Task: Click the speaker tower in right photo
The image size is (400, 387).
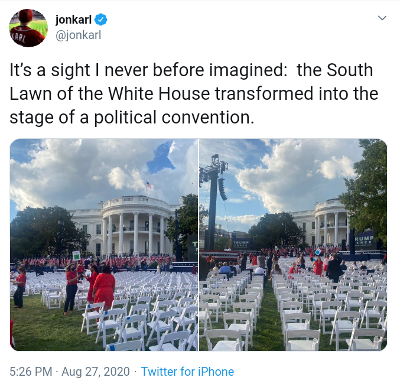Action: point(215,201)
